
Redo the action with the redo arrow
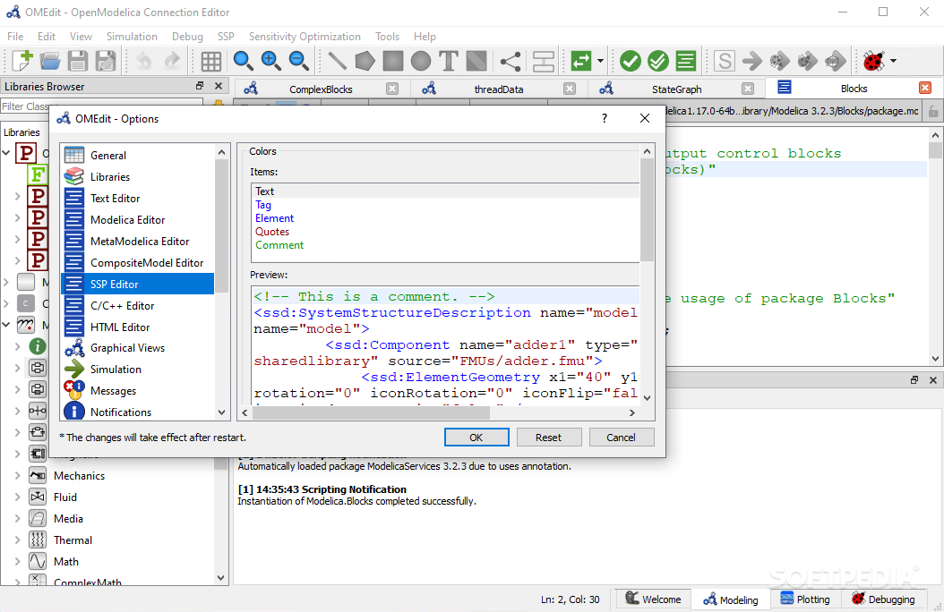pyautogui.click(x=172, y=61)
